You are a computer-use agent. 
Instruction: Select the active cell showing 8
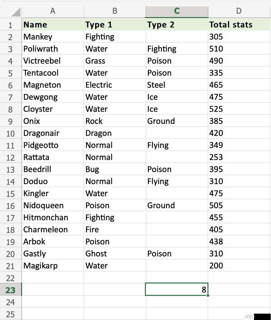pyautogui.click(x=177, y=290)
